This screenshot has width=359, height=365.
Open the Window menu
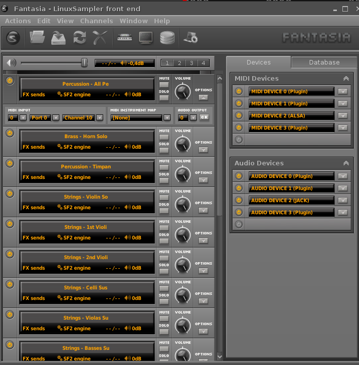tap(134, 21)
